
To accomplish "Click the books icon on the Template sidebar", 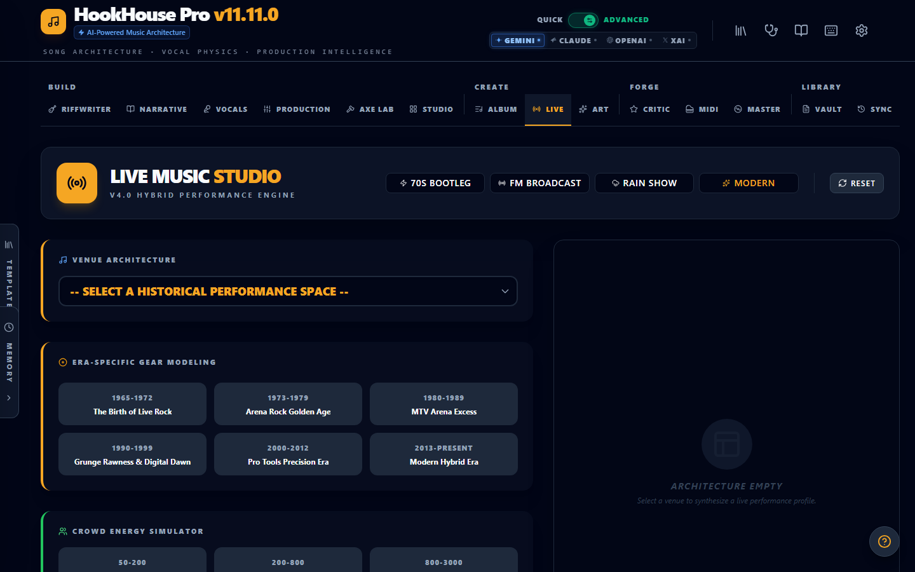I will pyautogui.click(x=9, y=243).
